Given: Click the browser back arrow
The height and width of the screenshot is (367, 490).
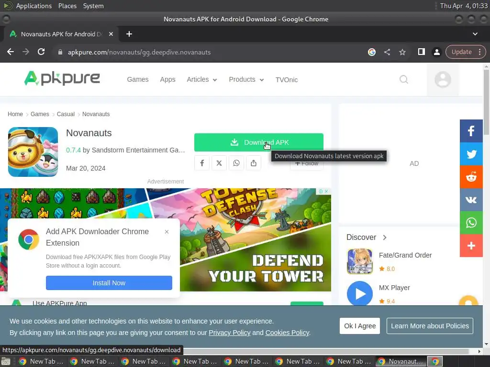Looking at the screenshot, I should click(x=11, y=52).
